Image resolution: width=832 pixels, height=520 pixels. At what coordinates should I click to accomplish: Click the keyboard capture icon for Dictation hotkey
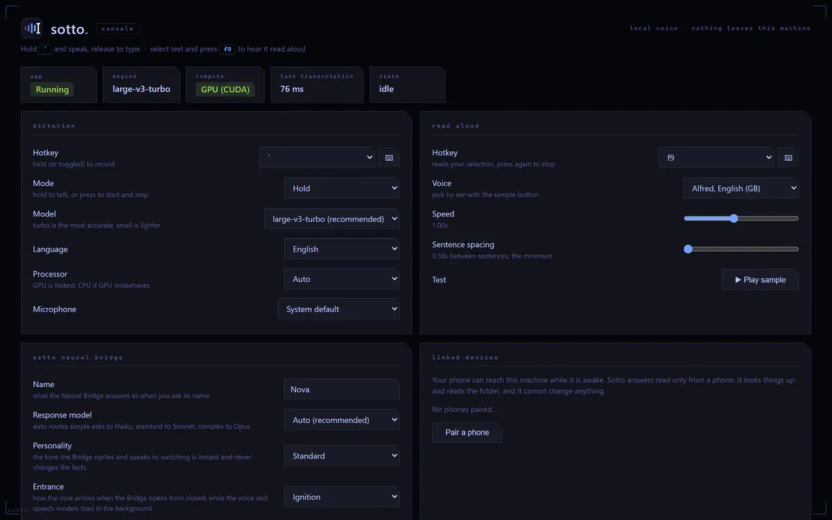pos(389,158)
